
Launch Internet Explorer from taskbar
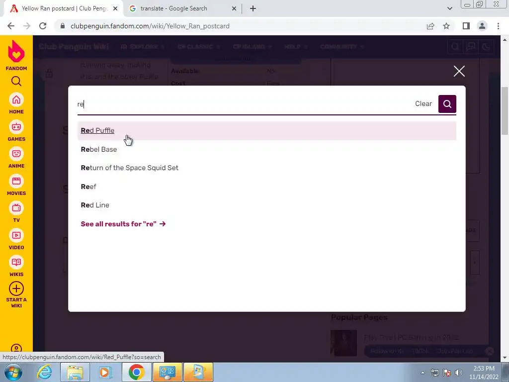44,372
